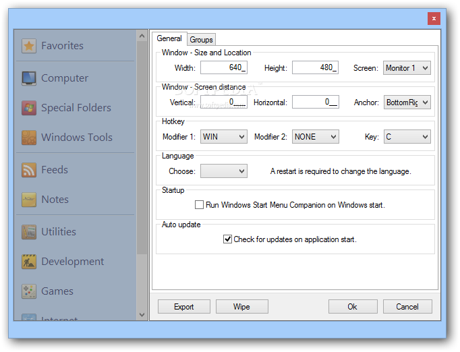Click the Utilities calculator icon

click(29, 232)
